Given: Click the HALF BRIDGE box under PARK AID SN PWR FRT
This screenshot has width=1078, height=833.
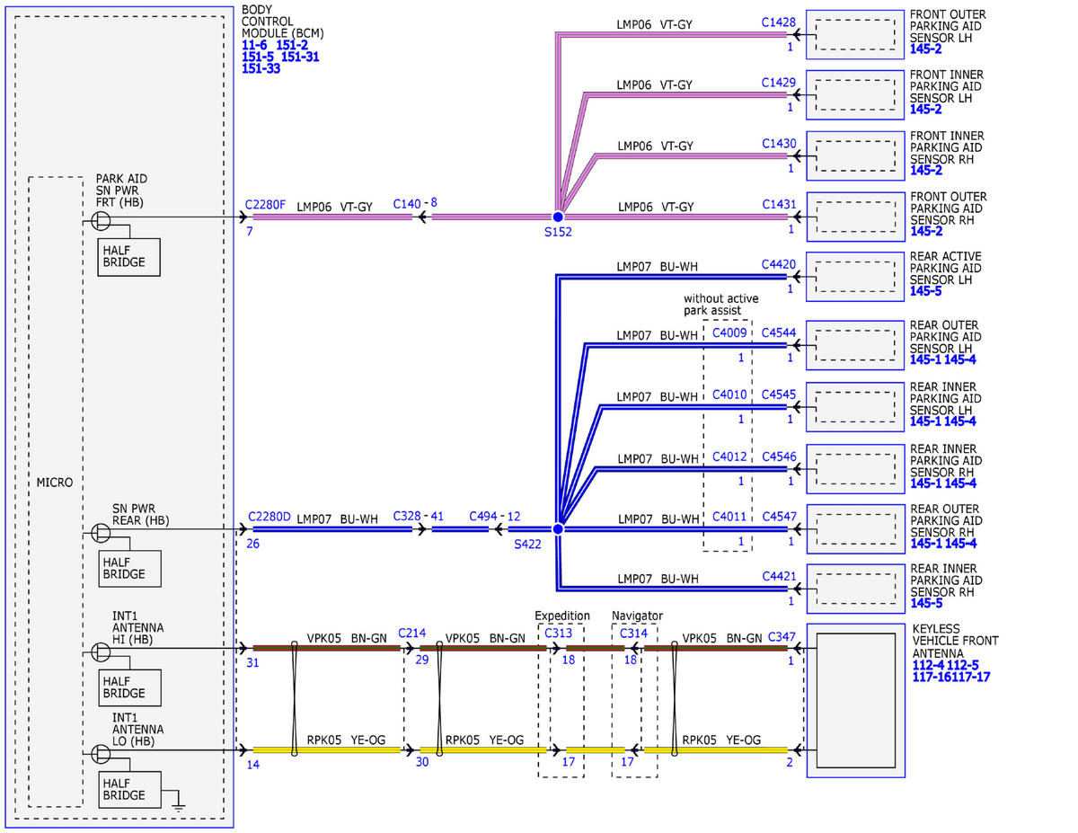Looking at the screenshot, I should (x=128, y=257).
